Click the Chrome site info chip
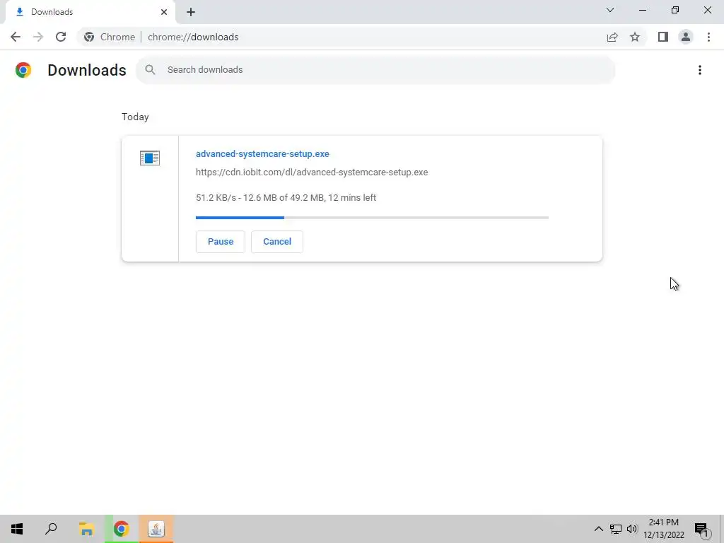 tap(110, 37)
